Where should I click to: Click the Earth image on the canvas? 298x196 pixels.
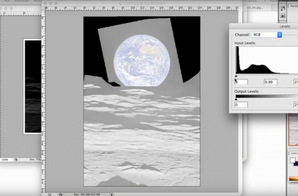142,60
